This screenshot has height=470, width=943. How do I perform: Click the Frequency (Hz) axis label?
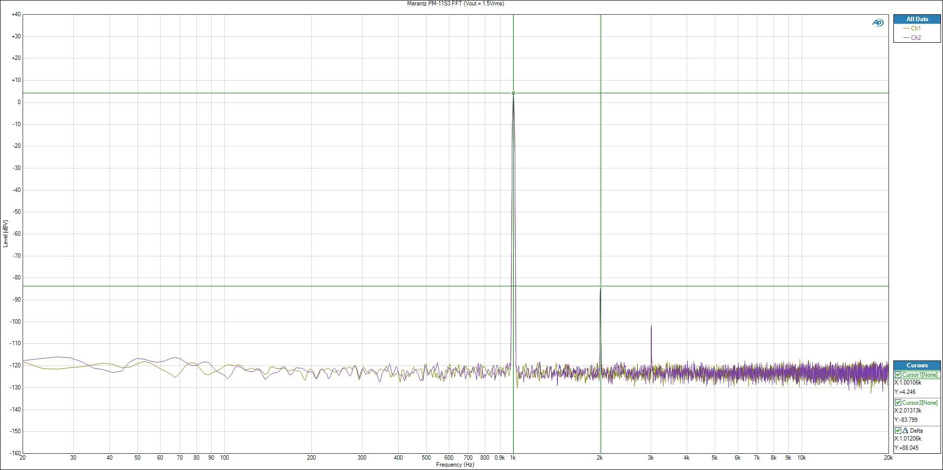pos(455,465)
